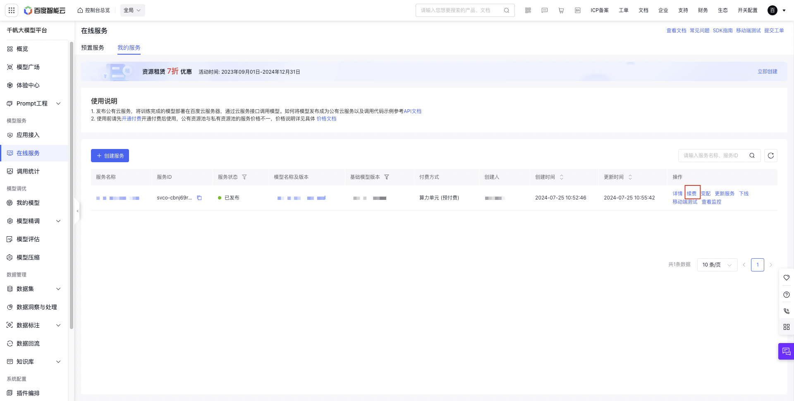The width and height of the screenshot is (794, 401).
Task: Click 查看监控 for the service row
Action: point(712,202)
